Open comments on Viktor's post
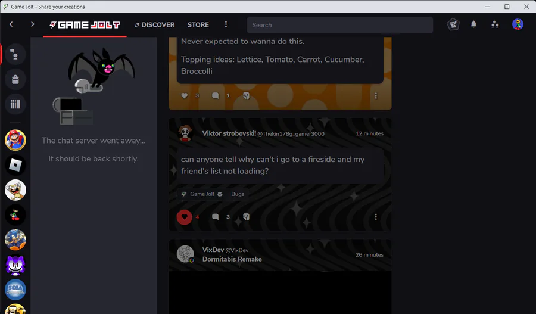This screenshot has width=536, height=314. [x=216, y=217]
